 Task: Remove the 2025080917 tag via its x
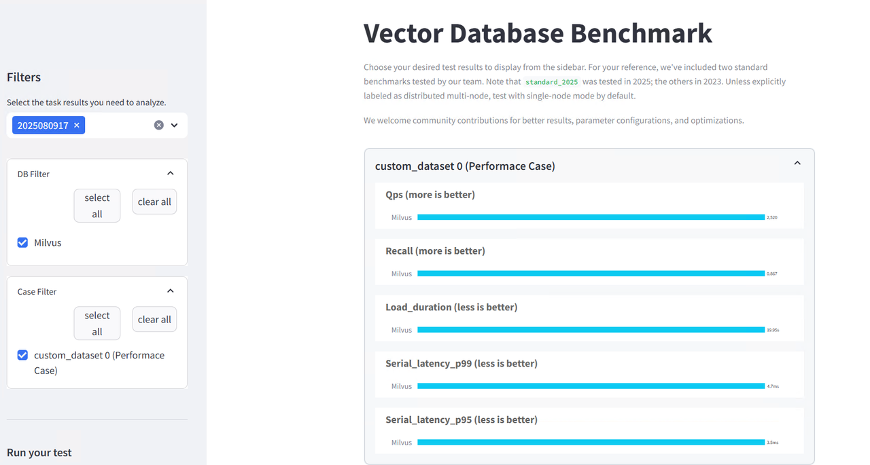click(x=77, y=126)
